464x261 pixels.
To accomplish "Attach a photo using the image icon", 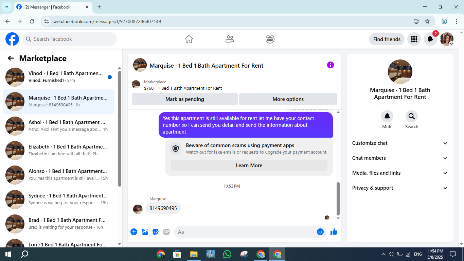I will pyautogui.click(x=145, y=232).
